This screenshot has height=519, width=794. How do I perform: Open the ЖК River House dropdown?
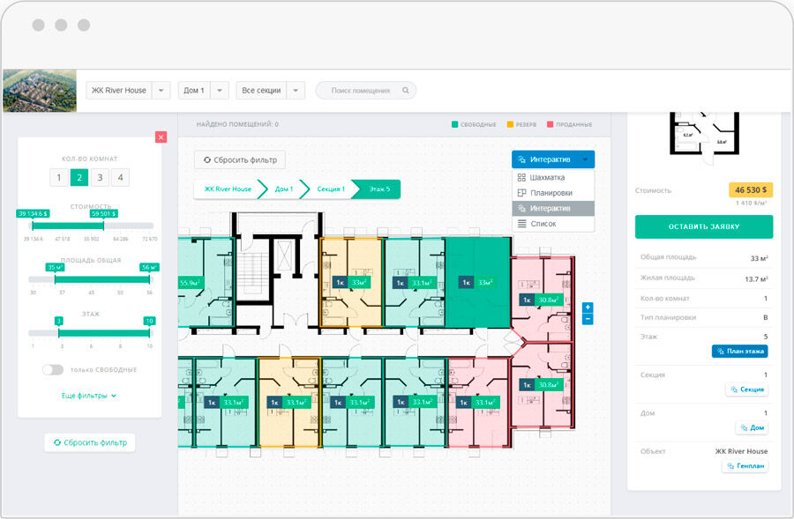coord(128,91)
